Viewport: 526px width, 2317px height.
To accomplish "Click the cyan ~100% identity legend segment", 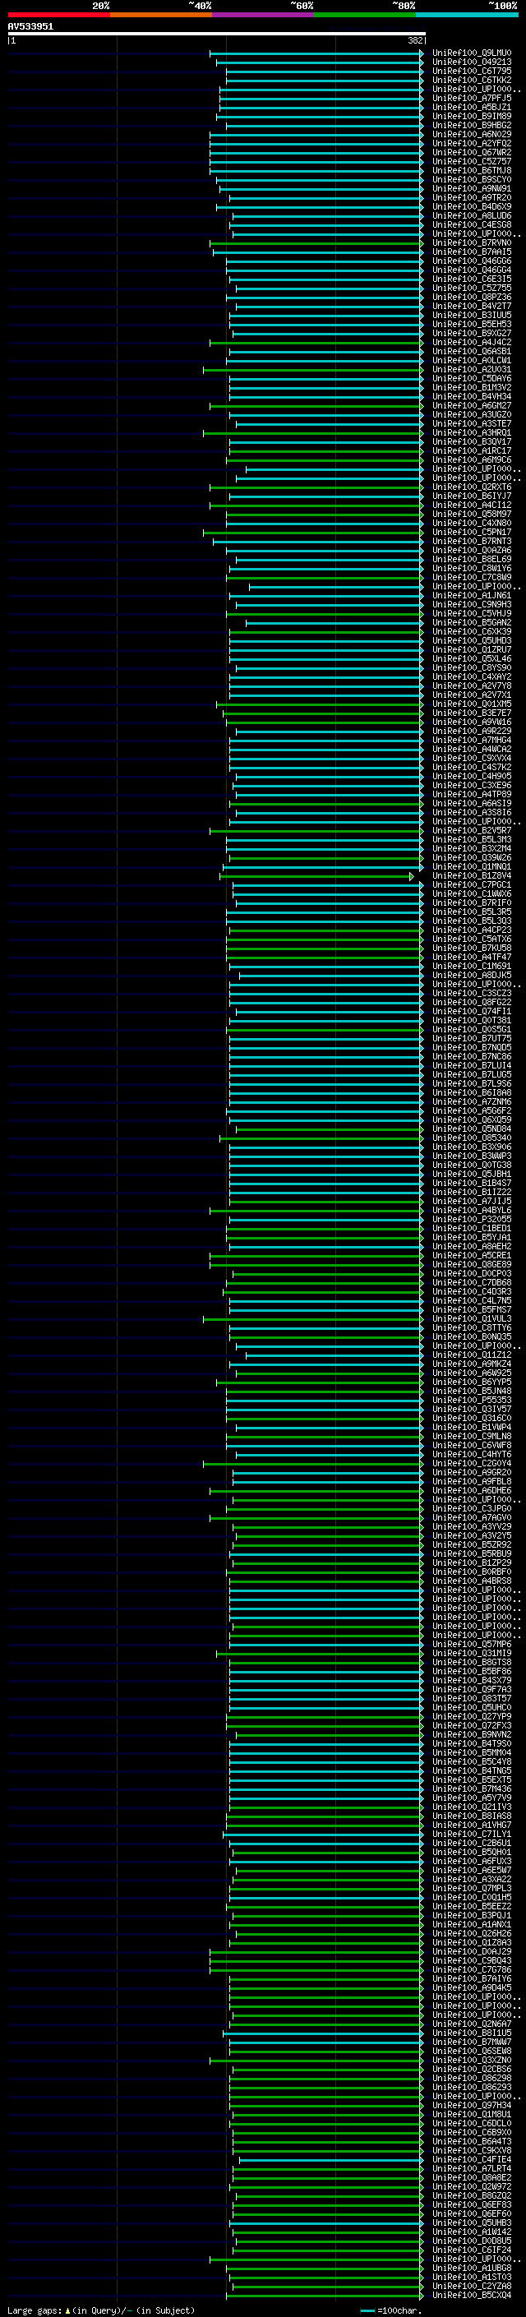I will click(467, 15).
